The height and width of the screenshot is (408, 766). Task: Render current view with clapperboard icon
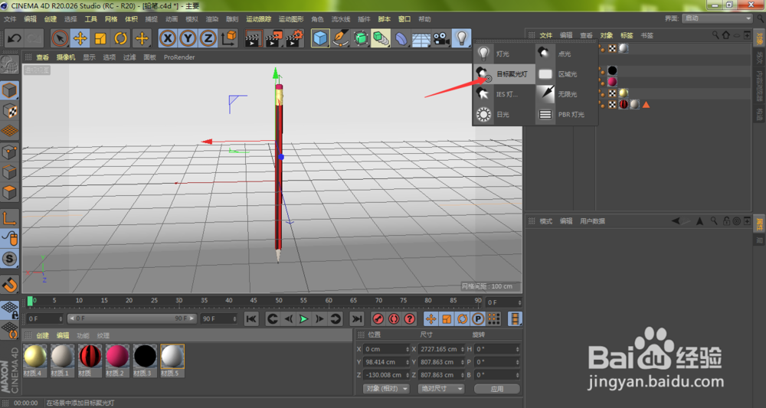[253, 38]
